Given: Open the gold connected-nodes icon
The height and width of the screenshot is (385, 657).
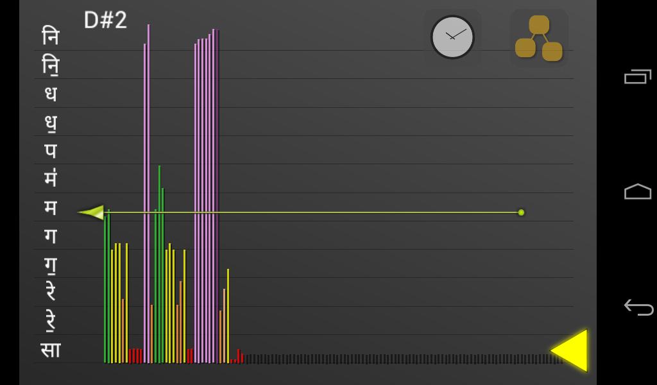Looking at the screenshot, I should 539,38.
